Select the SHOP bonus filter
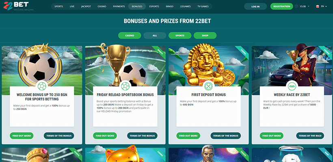 click(x=205, y=36)
